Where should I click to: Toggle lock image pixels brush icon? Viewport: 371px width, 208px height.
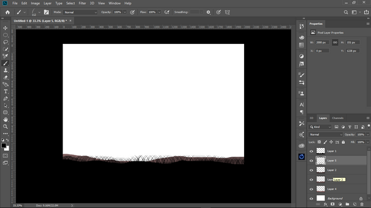coord(325,142)
